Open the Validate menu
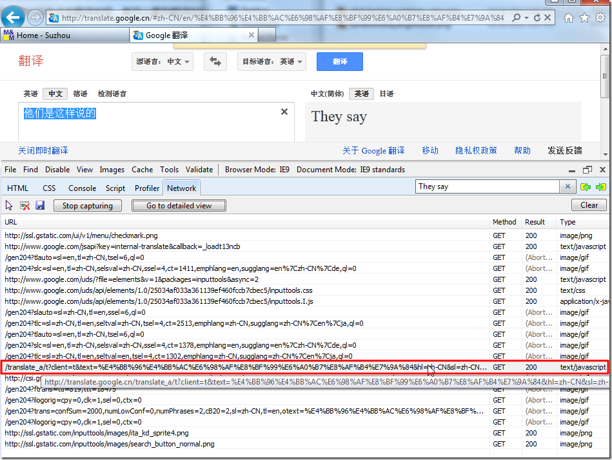612x460 pixels. (199, 170)
